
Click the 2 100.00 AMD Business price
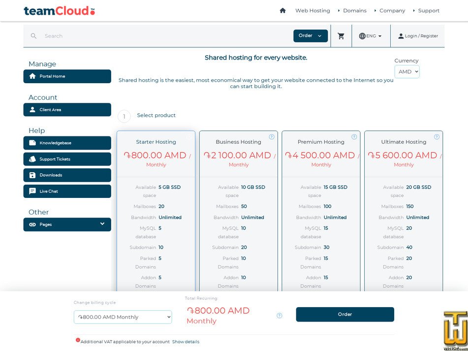click(x=237, y=155)
